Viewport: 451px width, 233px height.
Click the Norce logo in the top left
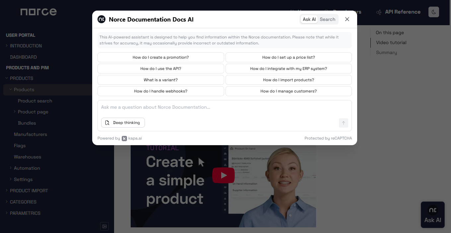pos(38,12)
